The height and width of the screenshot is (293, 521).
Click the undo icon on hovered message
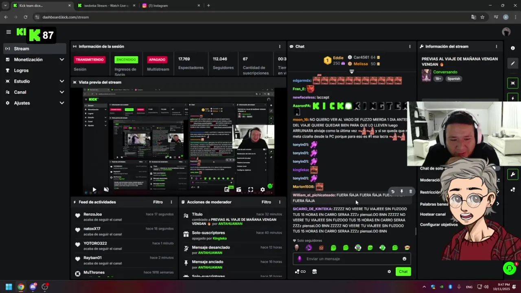click(393, 191)
